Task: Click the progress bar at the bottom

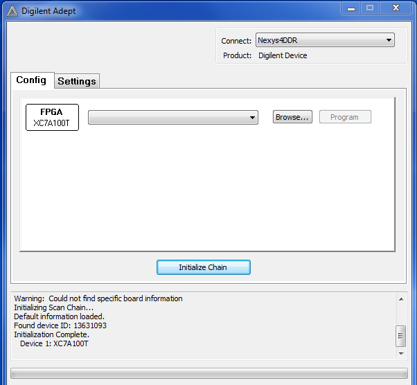Action: click(x=208, y=374)
